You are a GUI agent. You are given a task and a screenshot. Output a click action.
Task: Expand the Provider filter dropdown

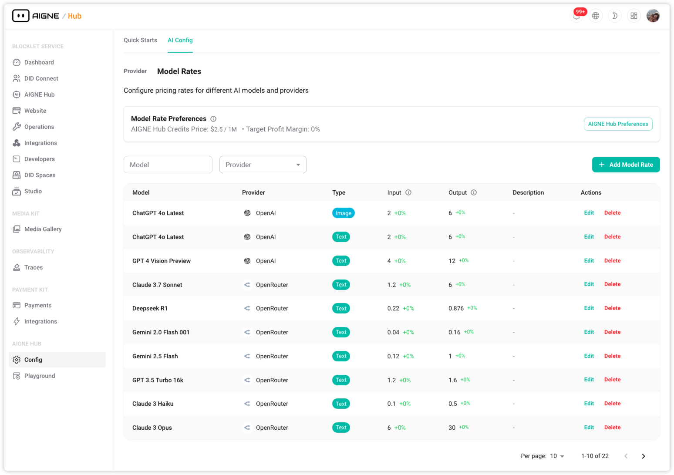(x=263, y=165)
